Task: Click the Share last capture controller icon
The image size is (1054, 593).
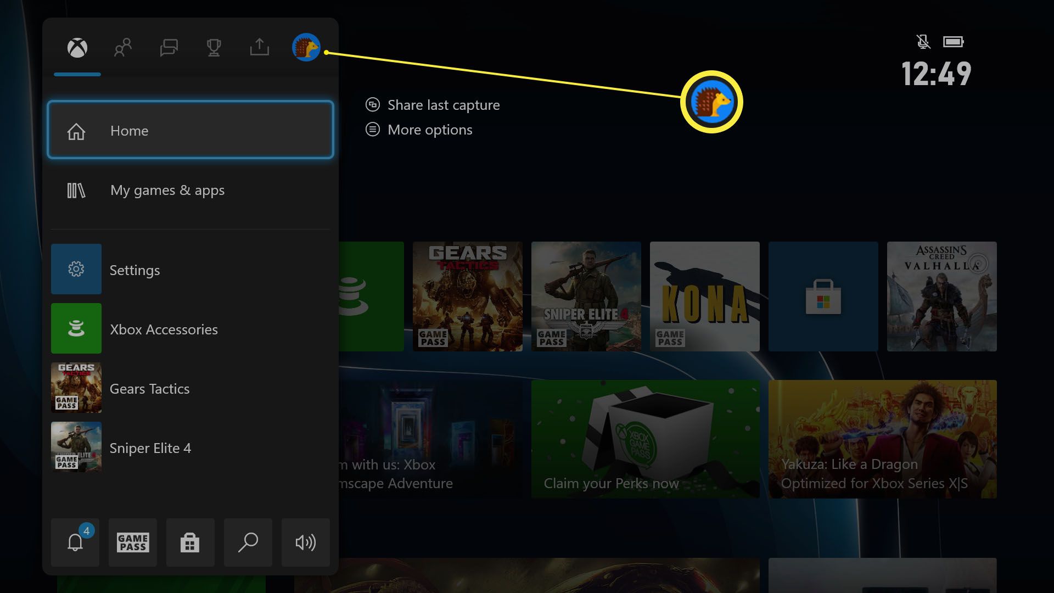Action: (x=373, y=104)
